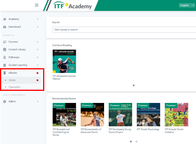
Task: Open ITF Tennis Psychology book cover
Action: pos(148,115)
